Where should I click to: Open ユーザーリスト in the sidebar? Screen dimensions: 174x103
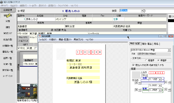pyautogui.click(x=8, y=76)
